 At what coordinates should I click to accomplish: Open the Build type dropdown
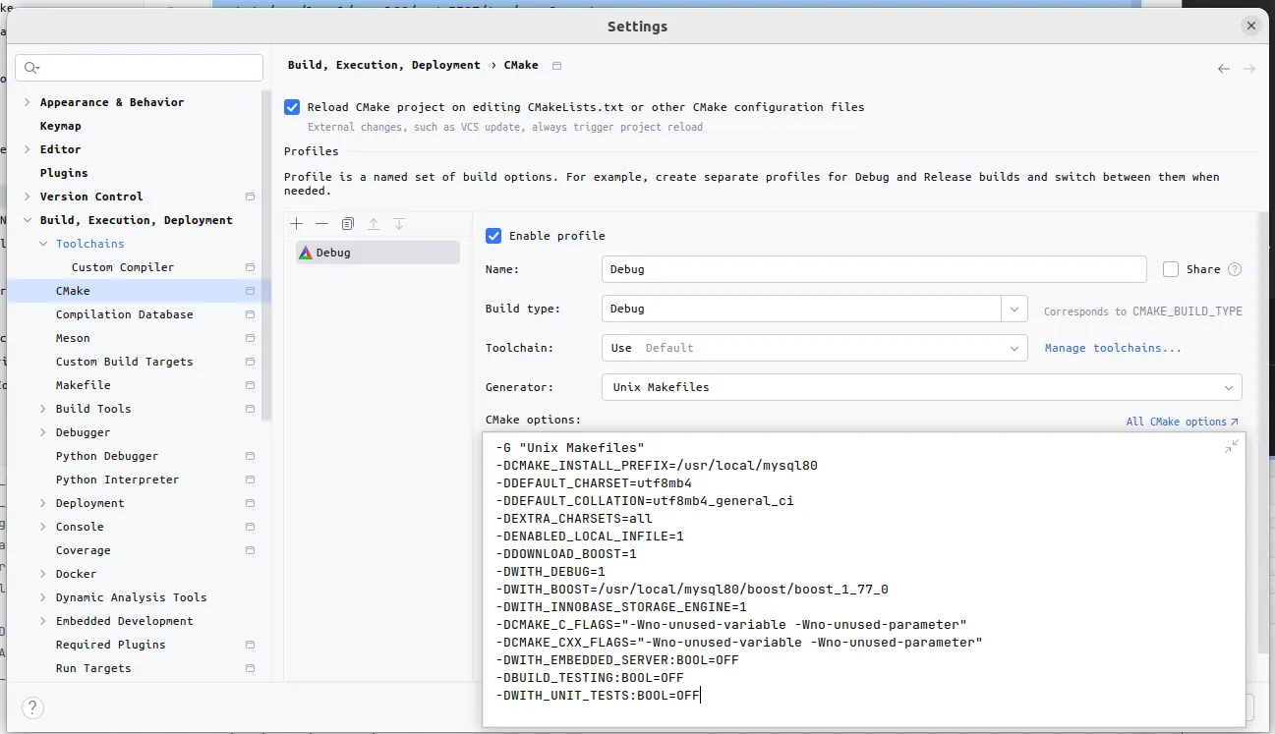coord(1014,309)
